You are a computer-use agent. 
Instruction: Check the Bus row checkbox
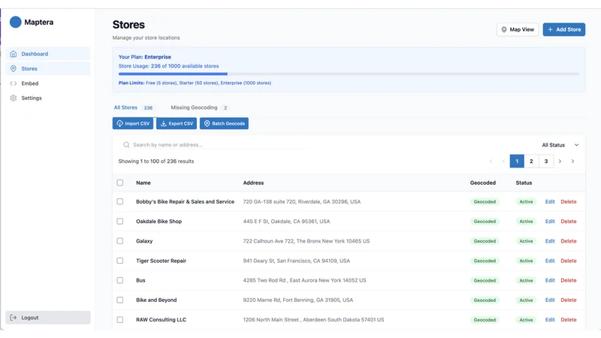pyautogui.click(x=120, y=280)
